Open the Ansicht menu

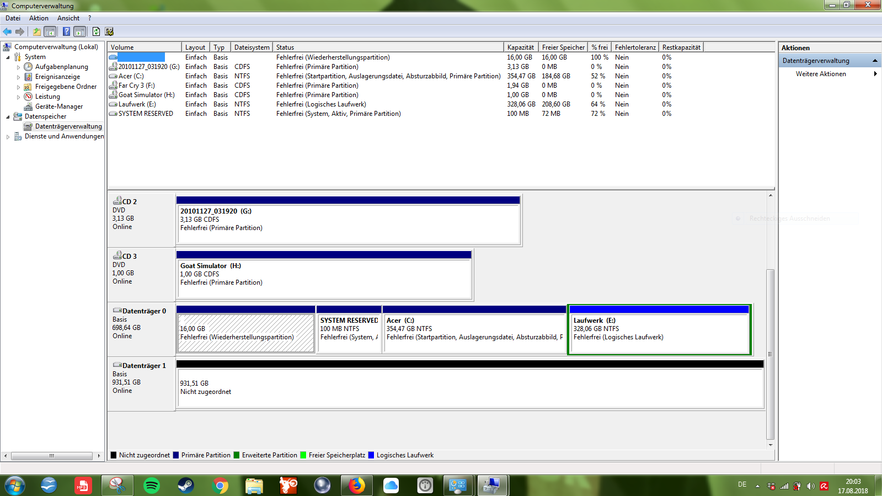(x=68, y=18)
